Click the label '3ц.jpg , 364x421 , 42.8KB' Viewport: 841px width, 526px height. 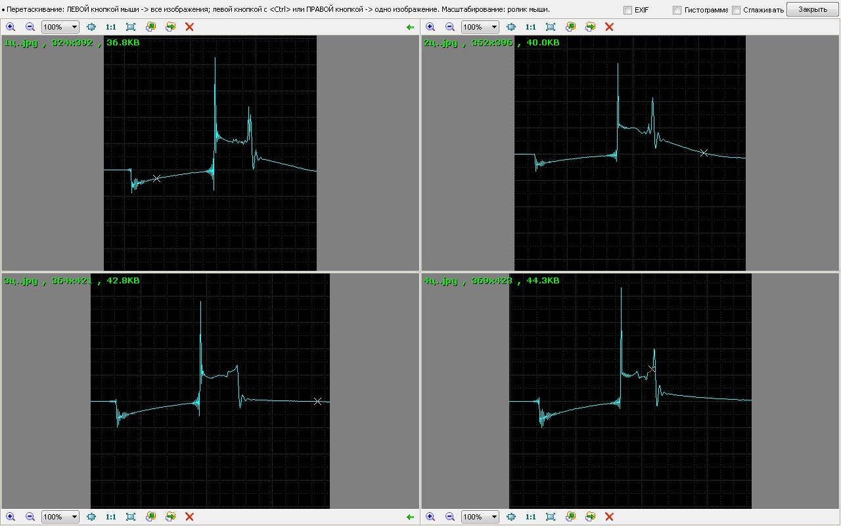(72, 280)
